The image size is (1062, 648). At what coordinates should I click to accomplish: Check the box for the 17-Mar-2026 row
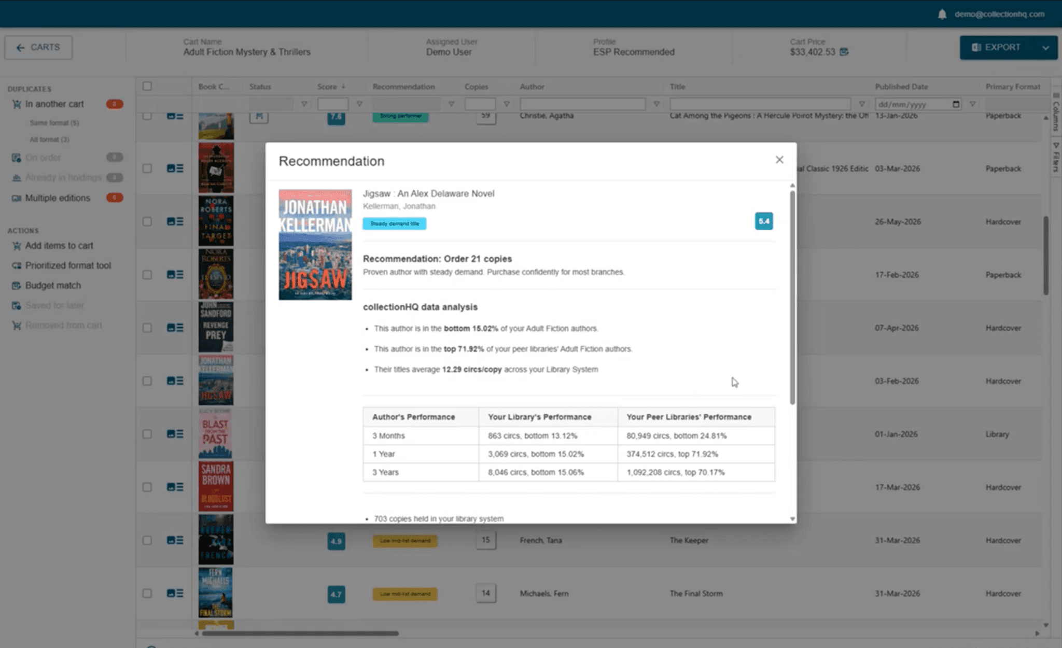[147, 487]
